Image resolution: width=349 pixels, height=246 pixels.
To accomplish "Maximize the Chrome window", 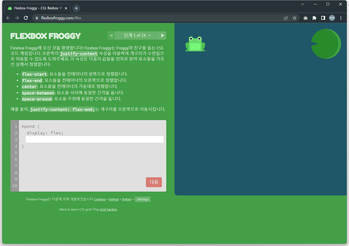I will (x=328, y=4).
